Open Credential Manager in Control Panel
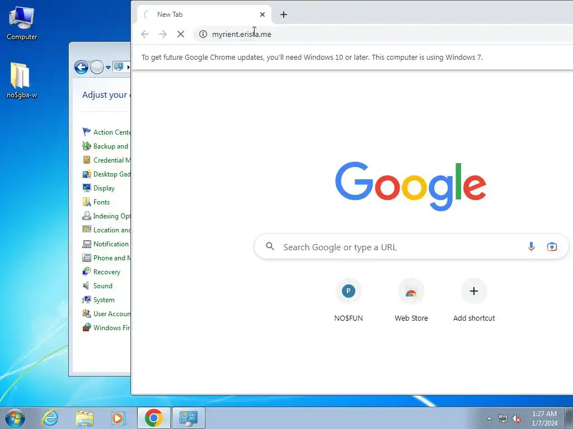 pyautogui.click(x=106, y=160)
